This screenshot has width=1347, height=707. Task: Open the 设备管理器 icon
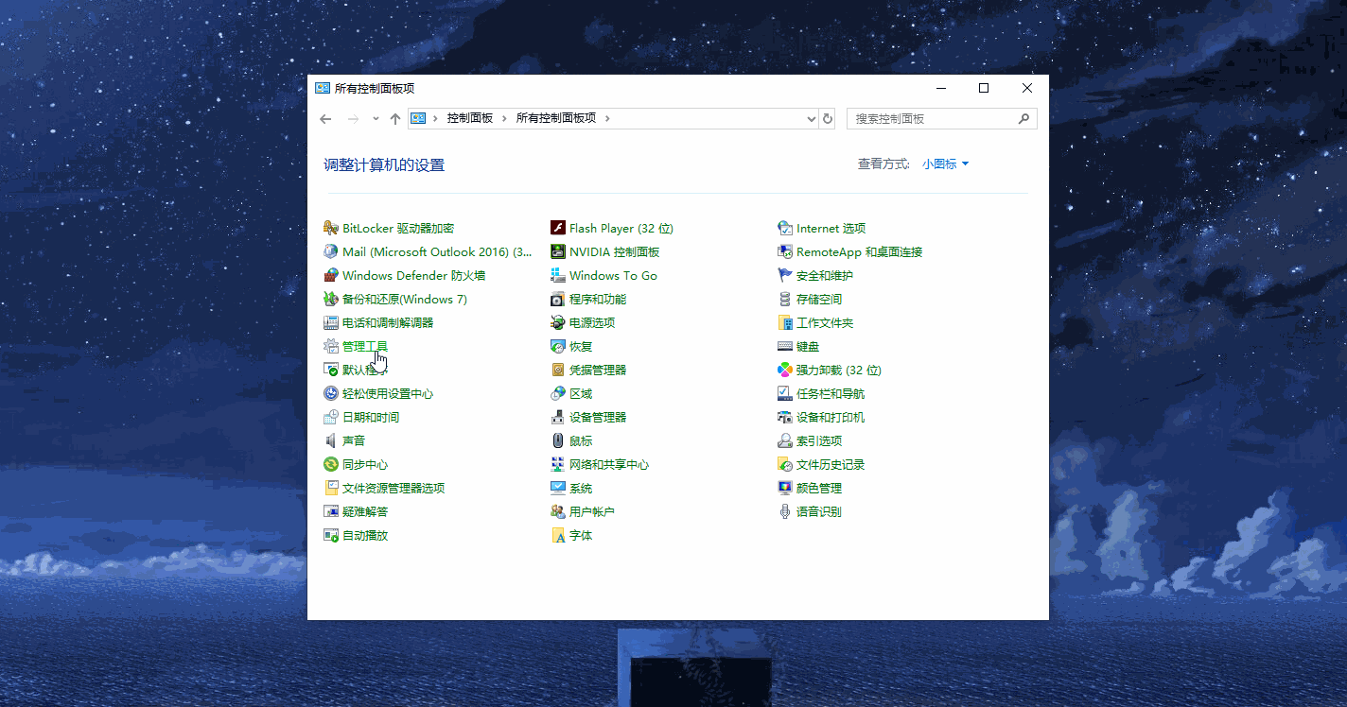tap(558, 417)
